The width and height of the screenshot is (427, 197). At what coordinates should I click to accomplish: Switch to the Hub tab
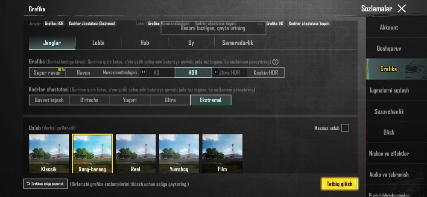click(145, 43)
